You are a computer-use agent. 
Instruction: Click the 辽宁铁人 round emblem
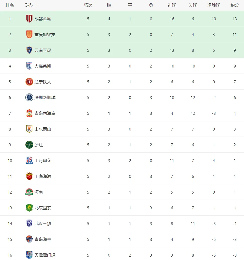click(x=29, y=82)
